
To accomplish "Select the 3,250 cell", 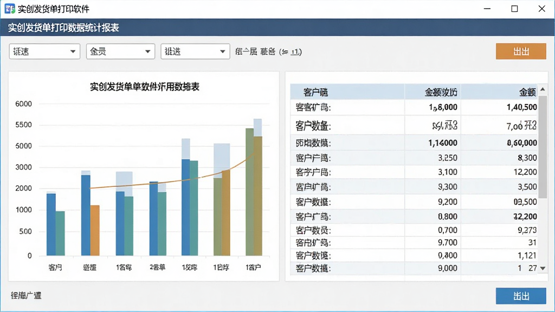I will click(447, 158).
